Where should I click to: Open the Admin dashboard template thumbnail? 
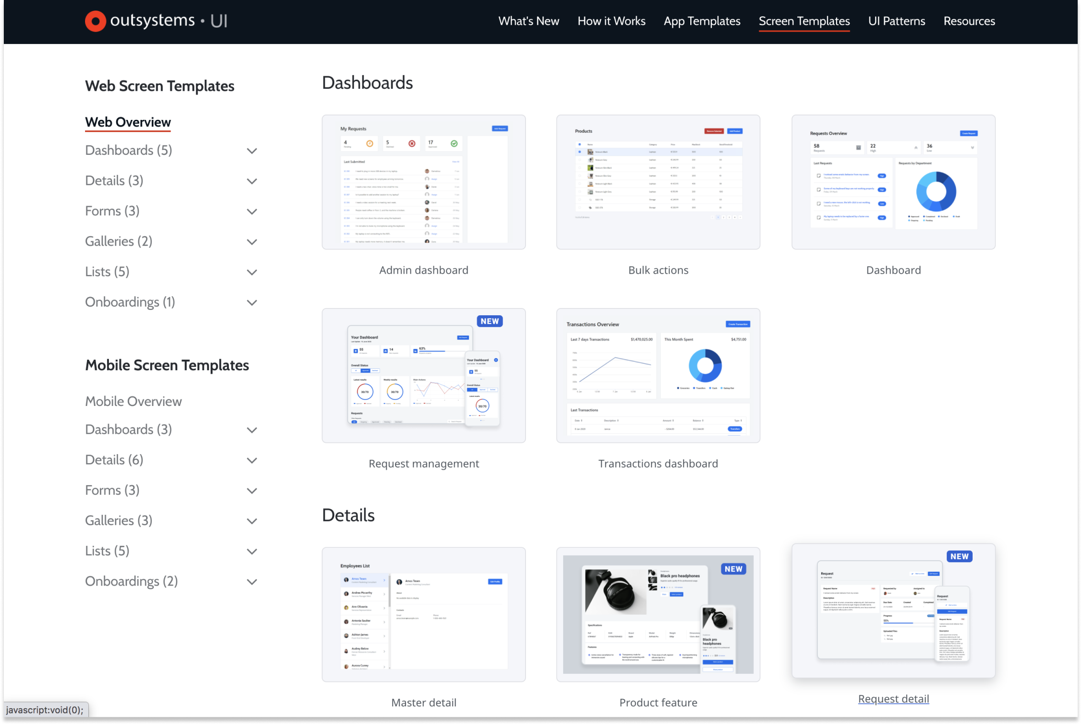click(x=423, y=182)
